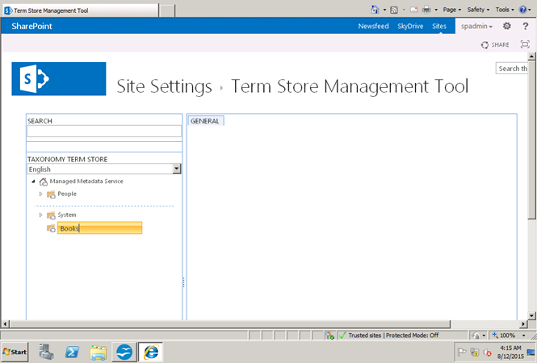537x363 pixels.
Task: Click in the Books name edit box
Action: point(99,227)
